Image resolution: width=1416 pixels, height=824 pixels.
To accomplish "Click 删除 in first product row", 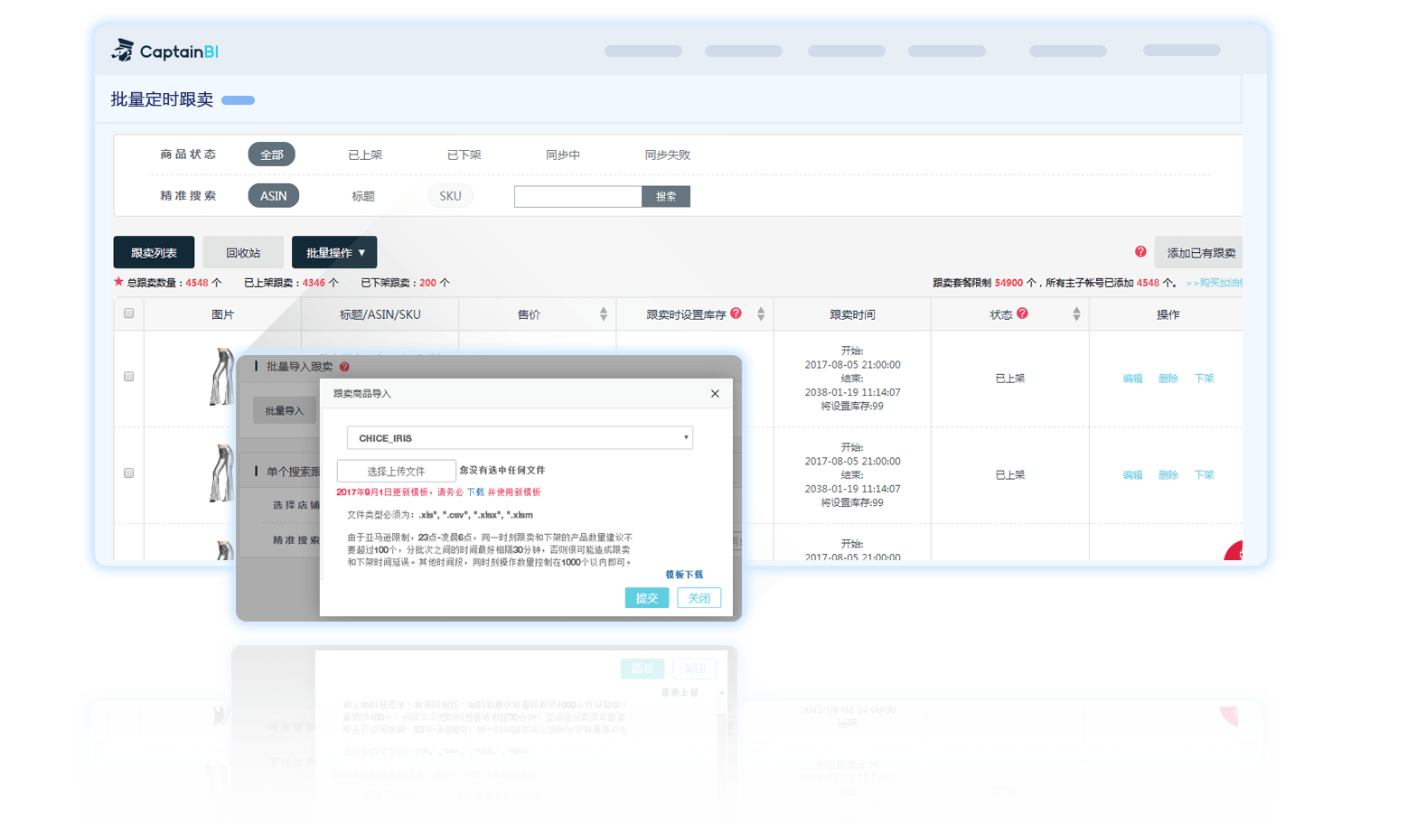I will [1168, 379].
